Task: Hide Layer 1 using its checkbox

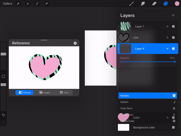Action: [173, 27]
